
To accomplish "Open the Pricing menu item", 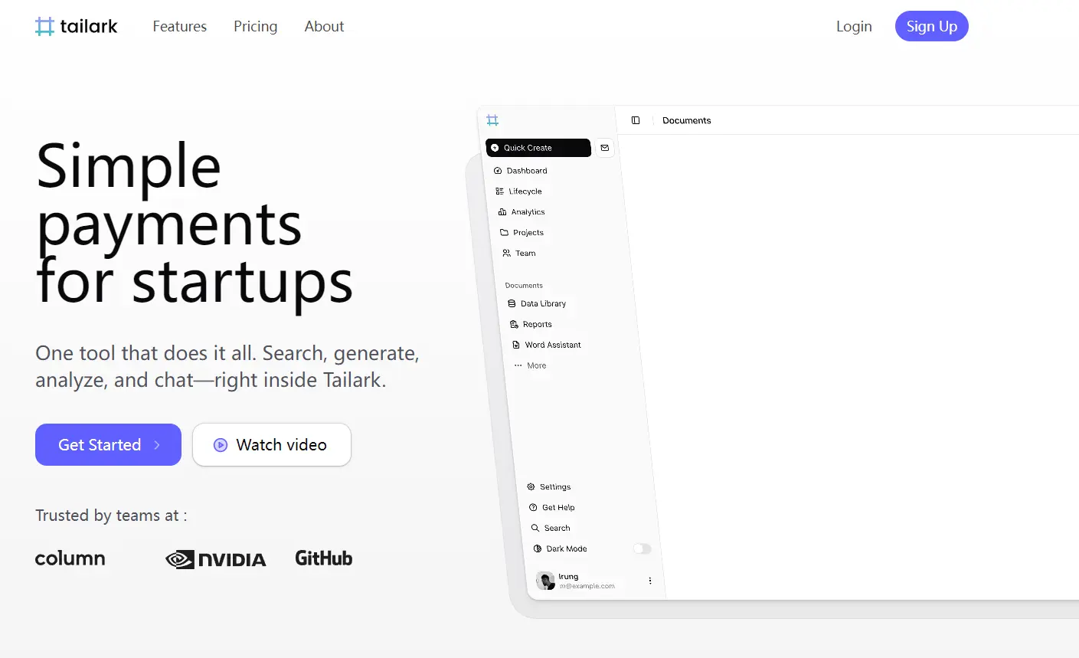I will pos(255,26).
